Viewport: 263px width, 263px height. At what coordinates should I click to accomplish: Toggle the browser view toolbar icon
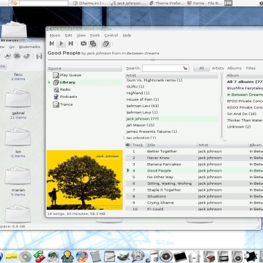106,43
